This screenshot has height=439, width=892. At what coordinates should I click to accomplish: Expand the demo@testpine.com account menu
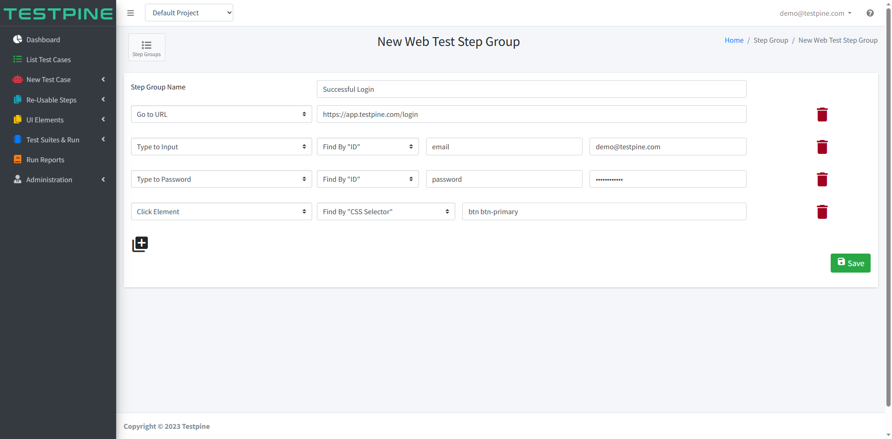(x=815, y=13)
